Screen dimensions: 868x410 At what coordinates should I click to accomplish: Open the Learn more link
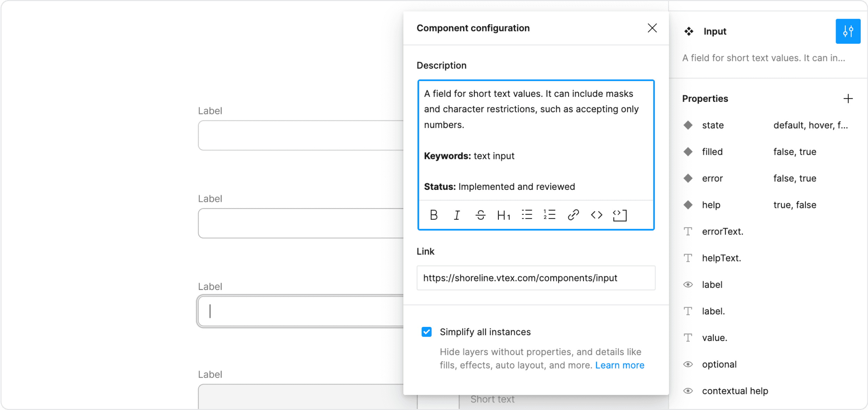click(620, 365)
